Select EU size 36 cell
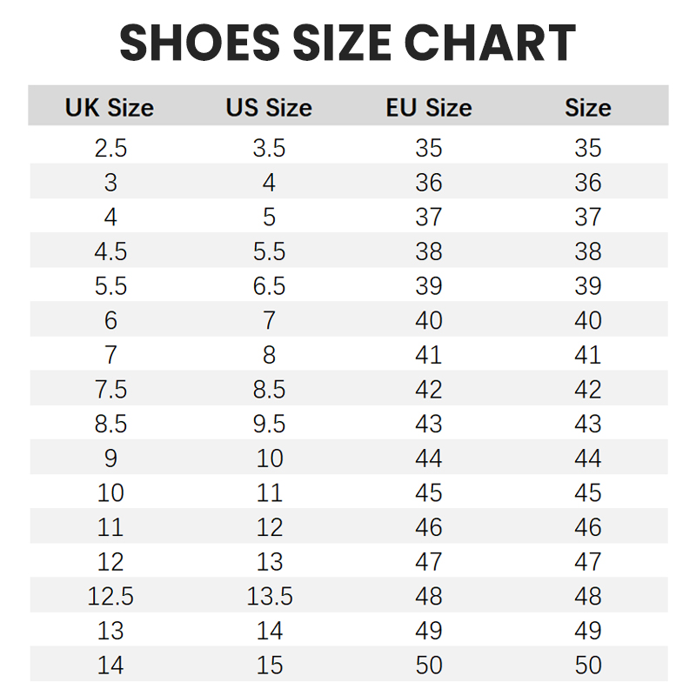 [x=429, y=183]
